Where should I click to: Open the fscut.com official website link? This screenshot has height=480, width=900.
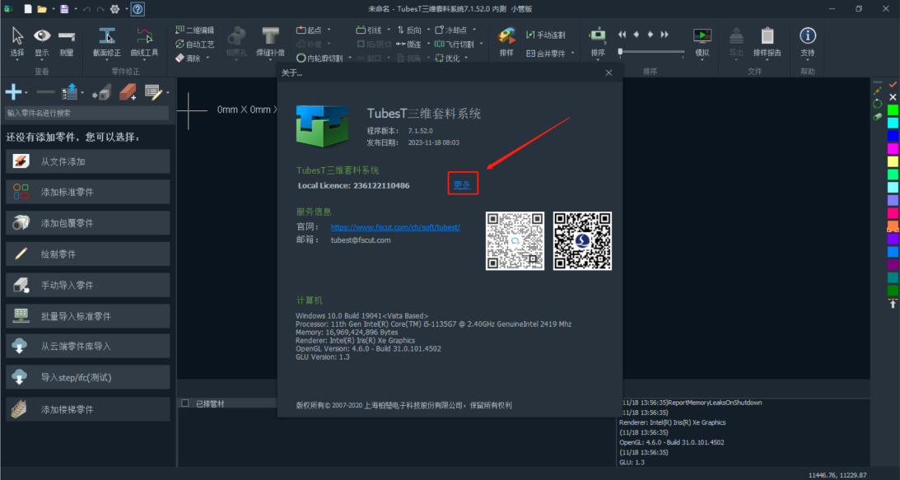(x=395, y=226)
